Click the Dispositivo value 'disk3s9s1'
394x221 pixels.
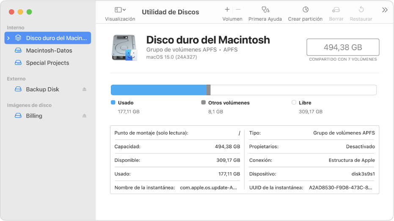pyautogui.click(x=363, y=174)
